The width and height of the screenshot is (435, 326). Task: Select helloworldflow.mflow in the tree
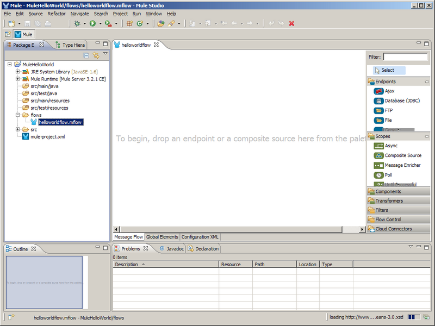tap(60, 122)
